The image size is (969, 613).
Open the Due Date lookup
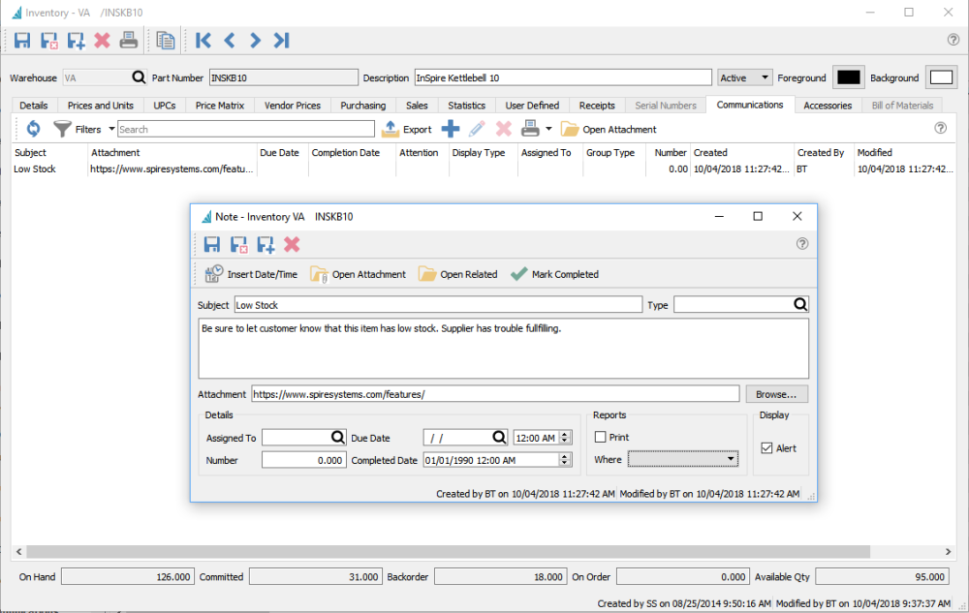(499, 437)
